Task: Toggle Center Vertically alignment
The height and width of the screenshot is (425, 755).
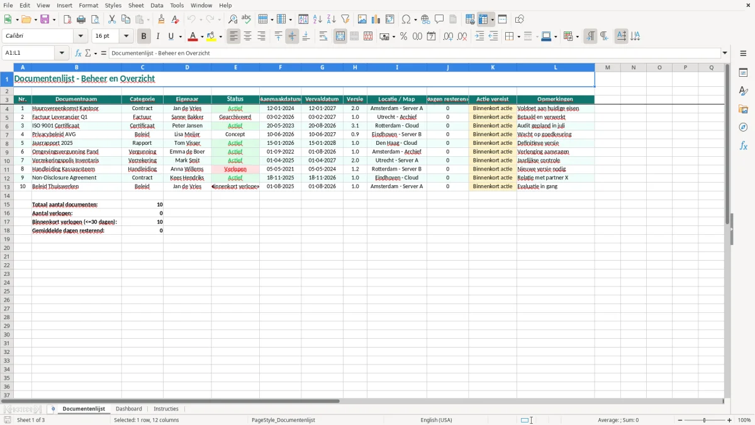Action: [293, 37]
